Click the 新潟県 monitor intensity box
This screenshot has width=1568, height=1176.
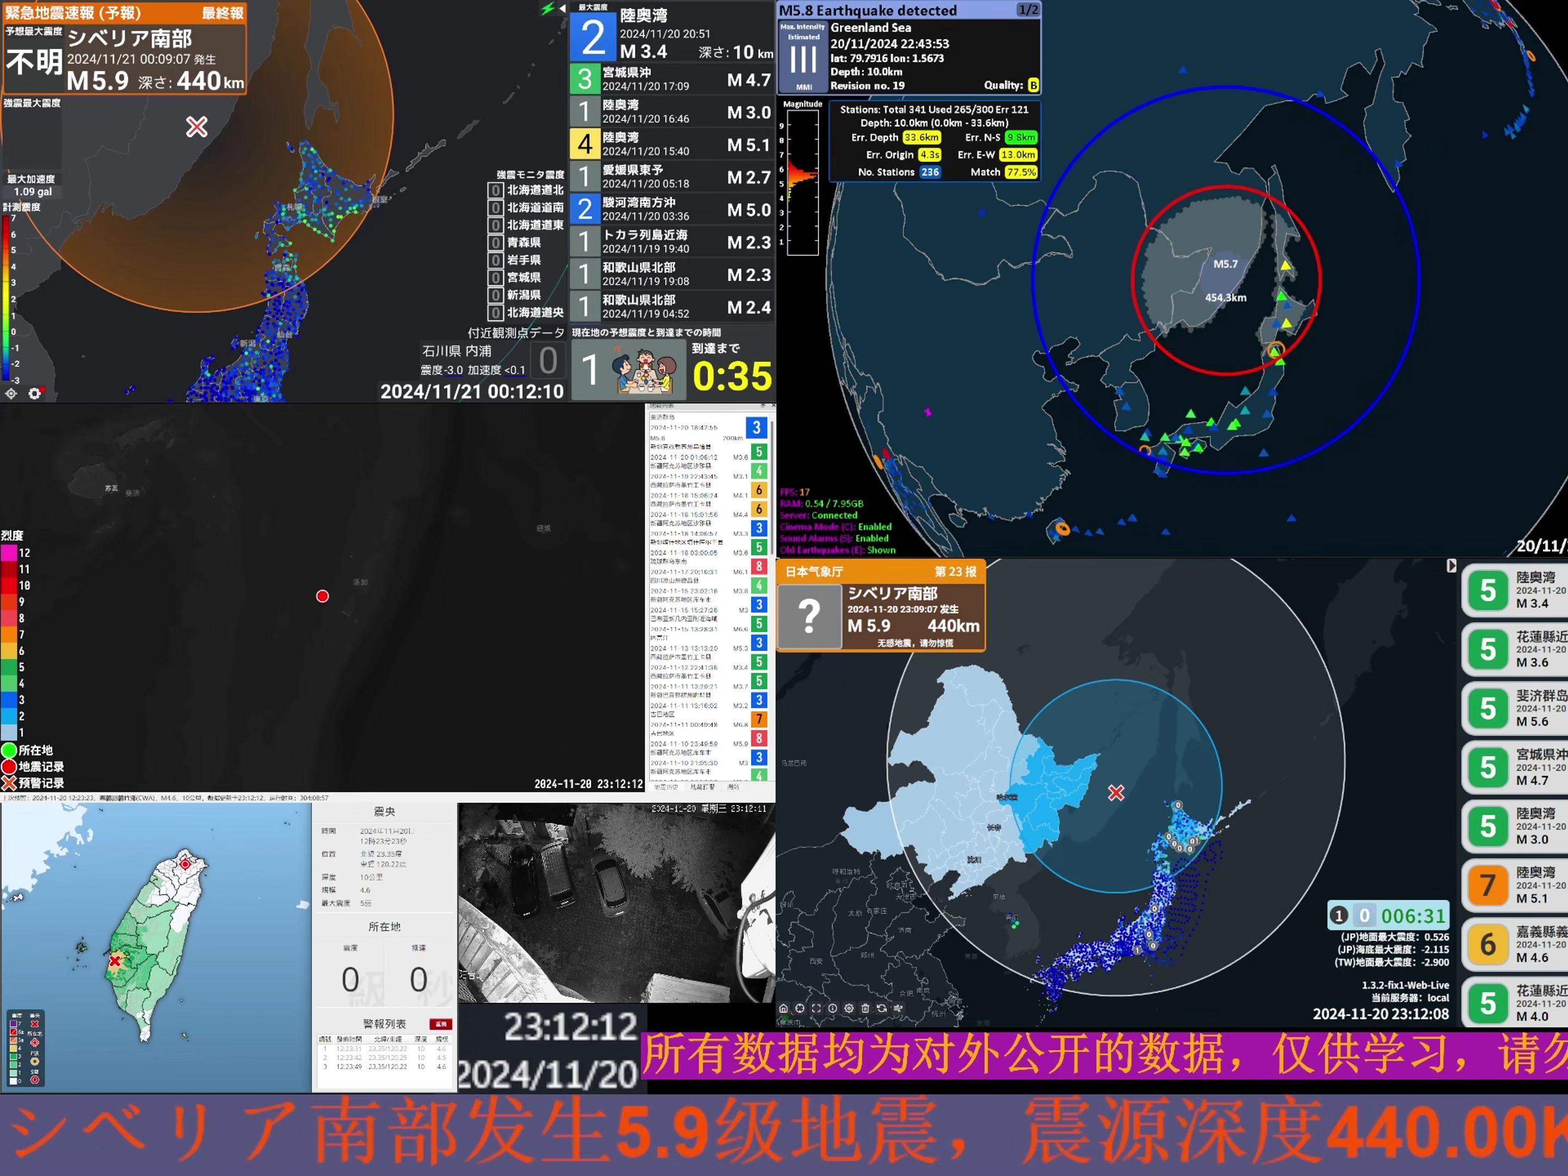click(495, 295)
